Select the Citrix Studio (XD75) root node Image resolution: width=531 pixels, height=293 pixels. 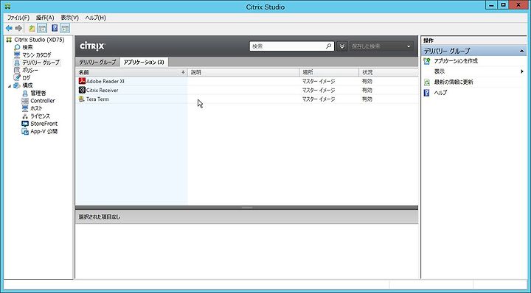click(39, 40)
